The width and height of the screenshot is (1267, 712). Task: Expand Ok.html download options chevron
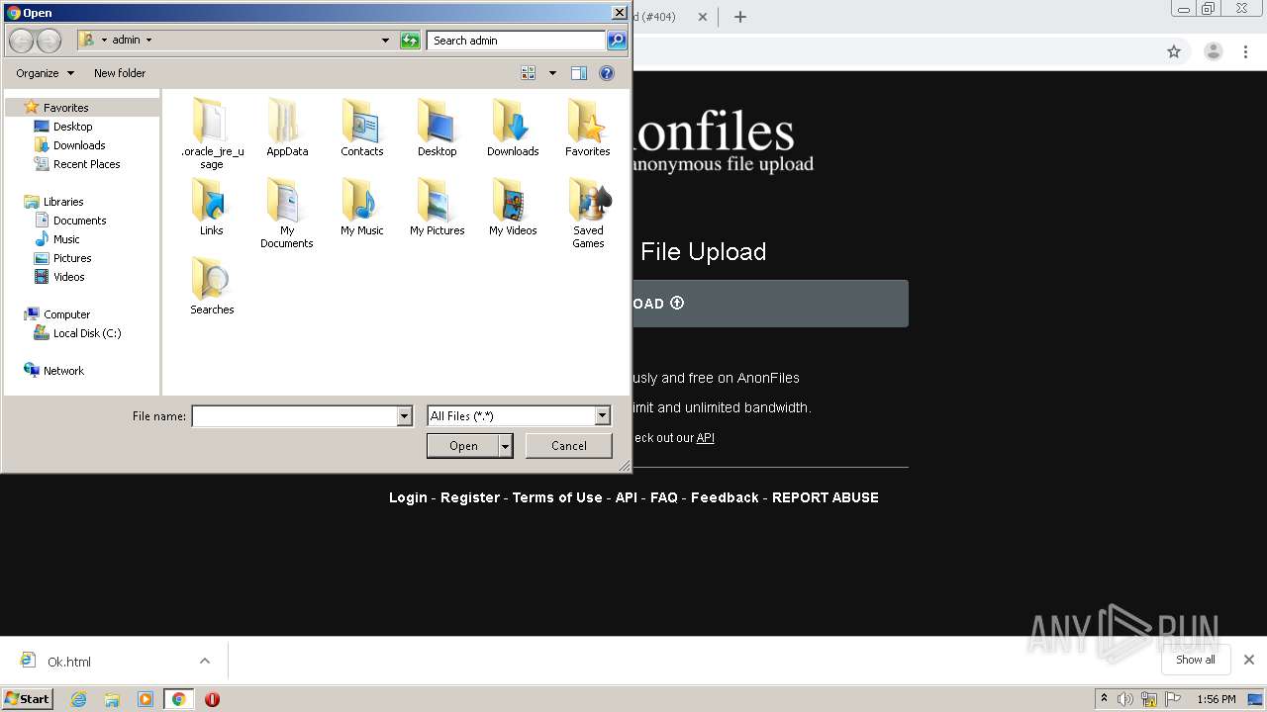205,662
